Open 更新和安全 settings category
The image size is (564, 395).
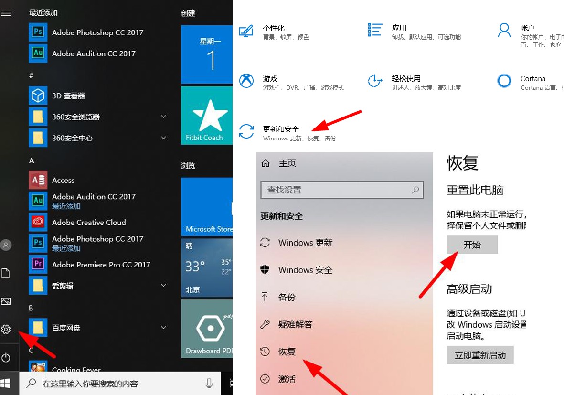[287, 133]
